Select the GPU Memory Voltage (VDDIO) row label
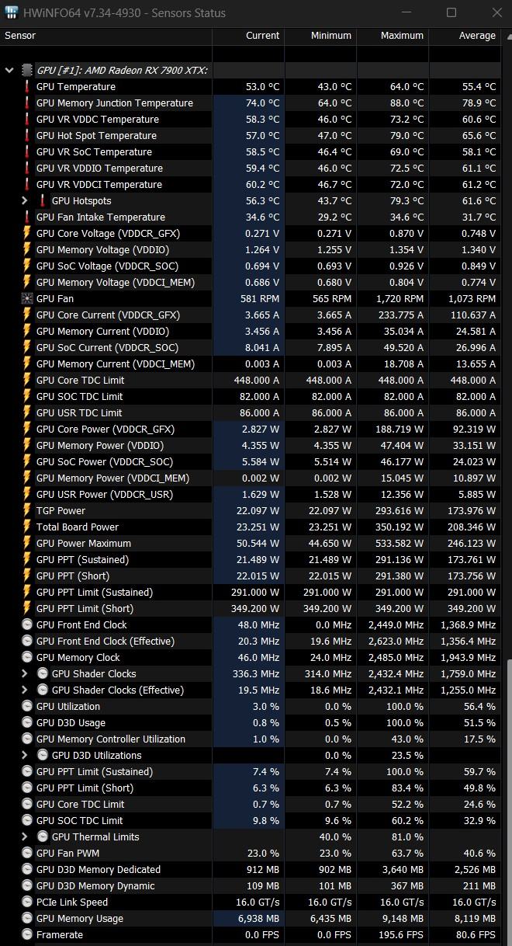The width and height of the screenshot is (512, 946). [x=102, y=249]
